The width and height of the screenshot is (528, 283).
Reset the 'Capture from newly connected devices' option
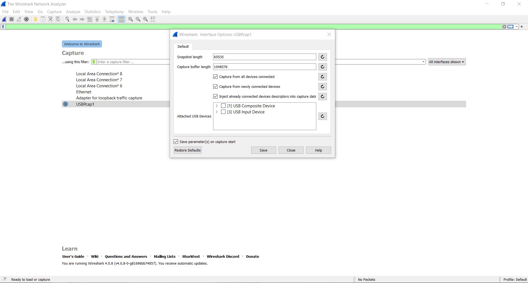(x=323, y=86)
